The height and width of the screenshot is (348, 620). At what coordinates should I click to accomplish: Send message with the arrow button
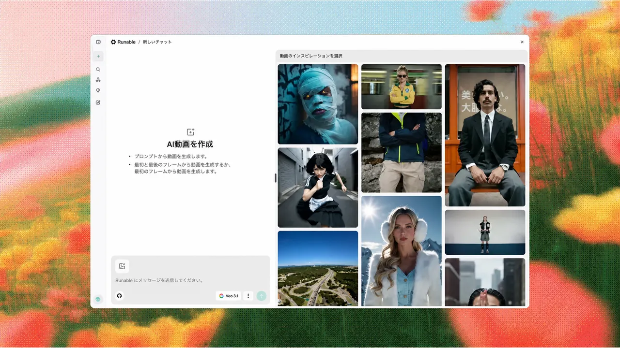262,296
